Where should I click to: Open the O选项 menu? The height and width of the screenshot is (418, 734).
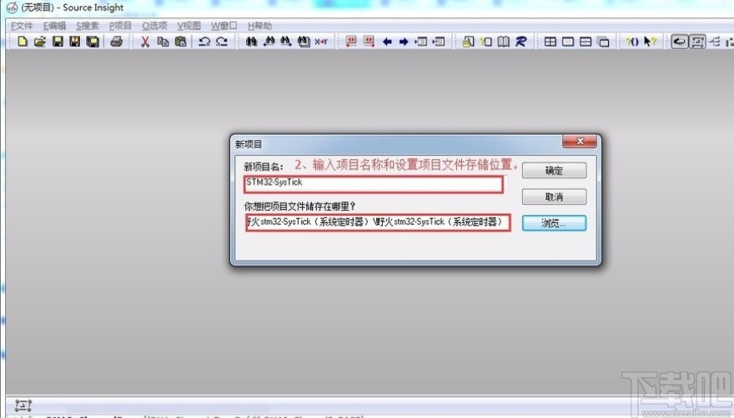click(x=154, y=26)
